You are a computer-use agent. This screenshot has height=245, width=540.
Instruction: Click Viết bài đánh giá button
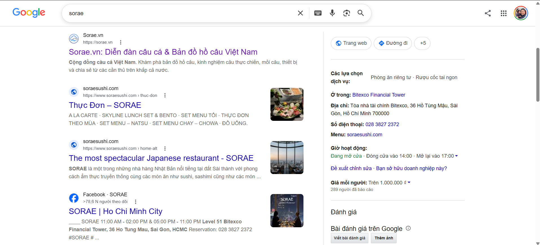tap(349, 238)
